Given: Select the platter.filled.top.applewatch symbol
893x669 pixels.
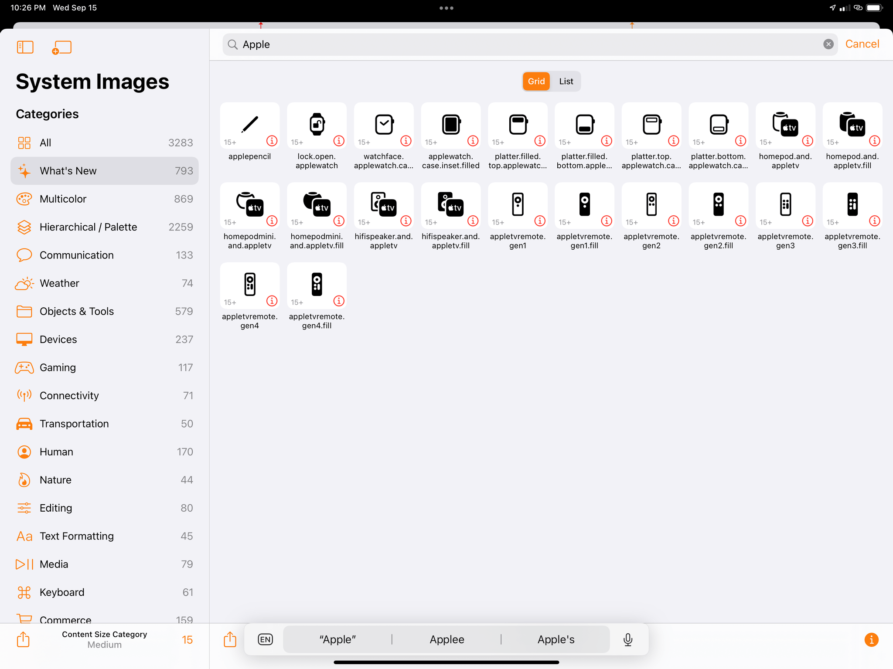Looking at the screenshot, I should [518, 125].
